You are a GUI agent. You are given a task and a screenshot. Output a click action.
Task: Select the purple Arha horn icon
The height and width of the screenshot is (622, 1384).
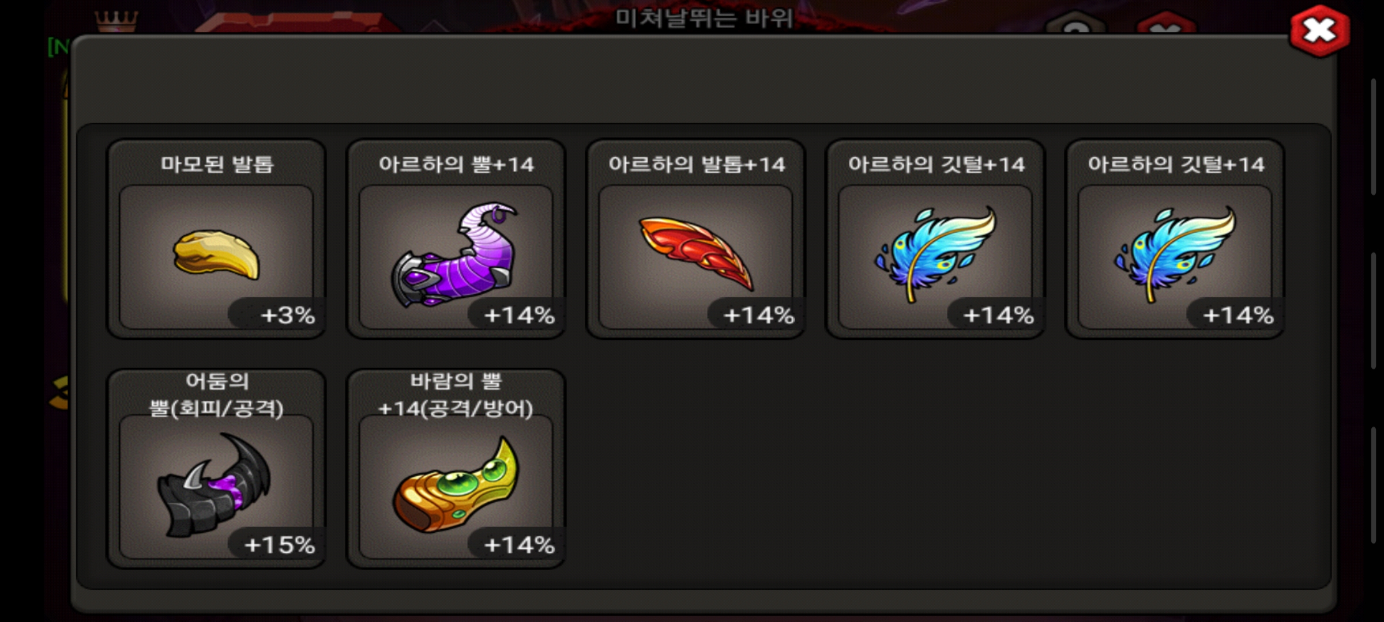coord(456,255)
